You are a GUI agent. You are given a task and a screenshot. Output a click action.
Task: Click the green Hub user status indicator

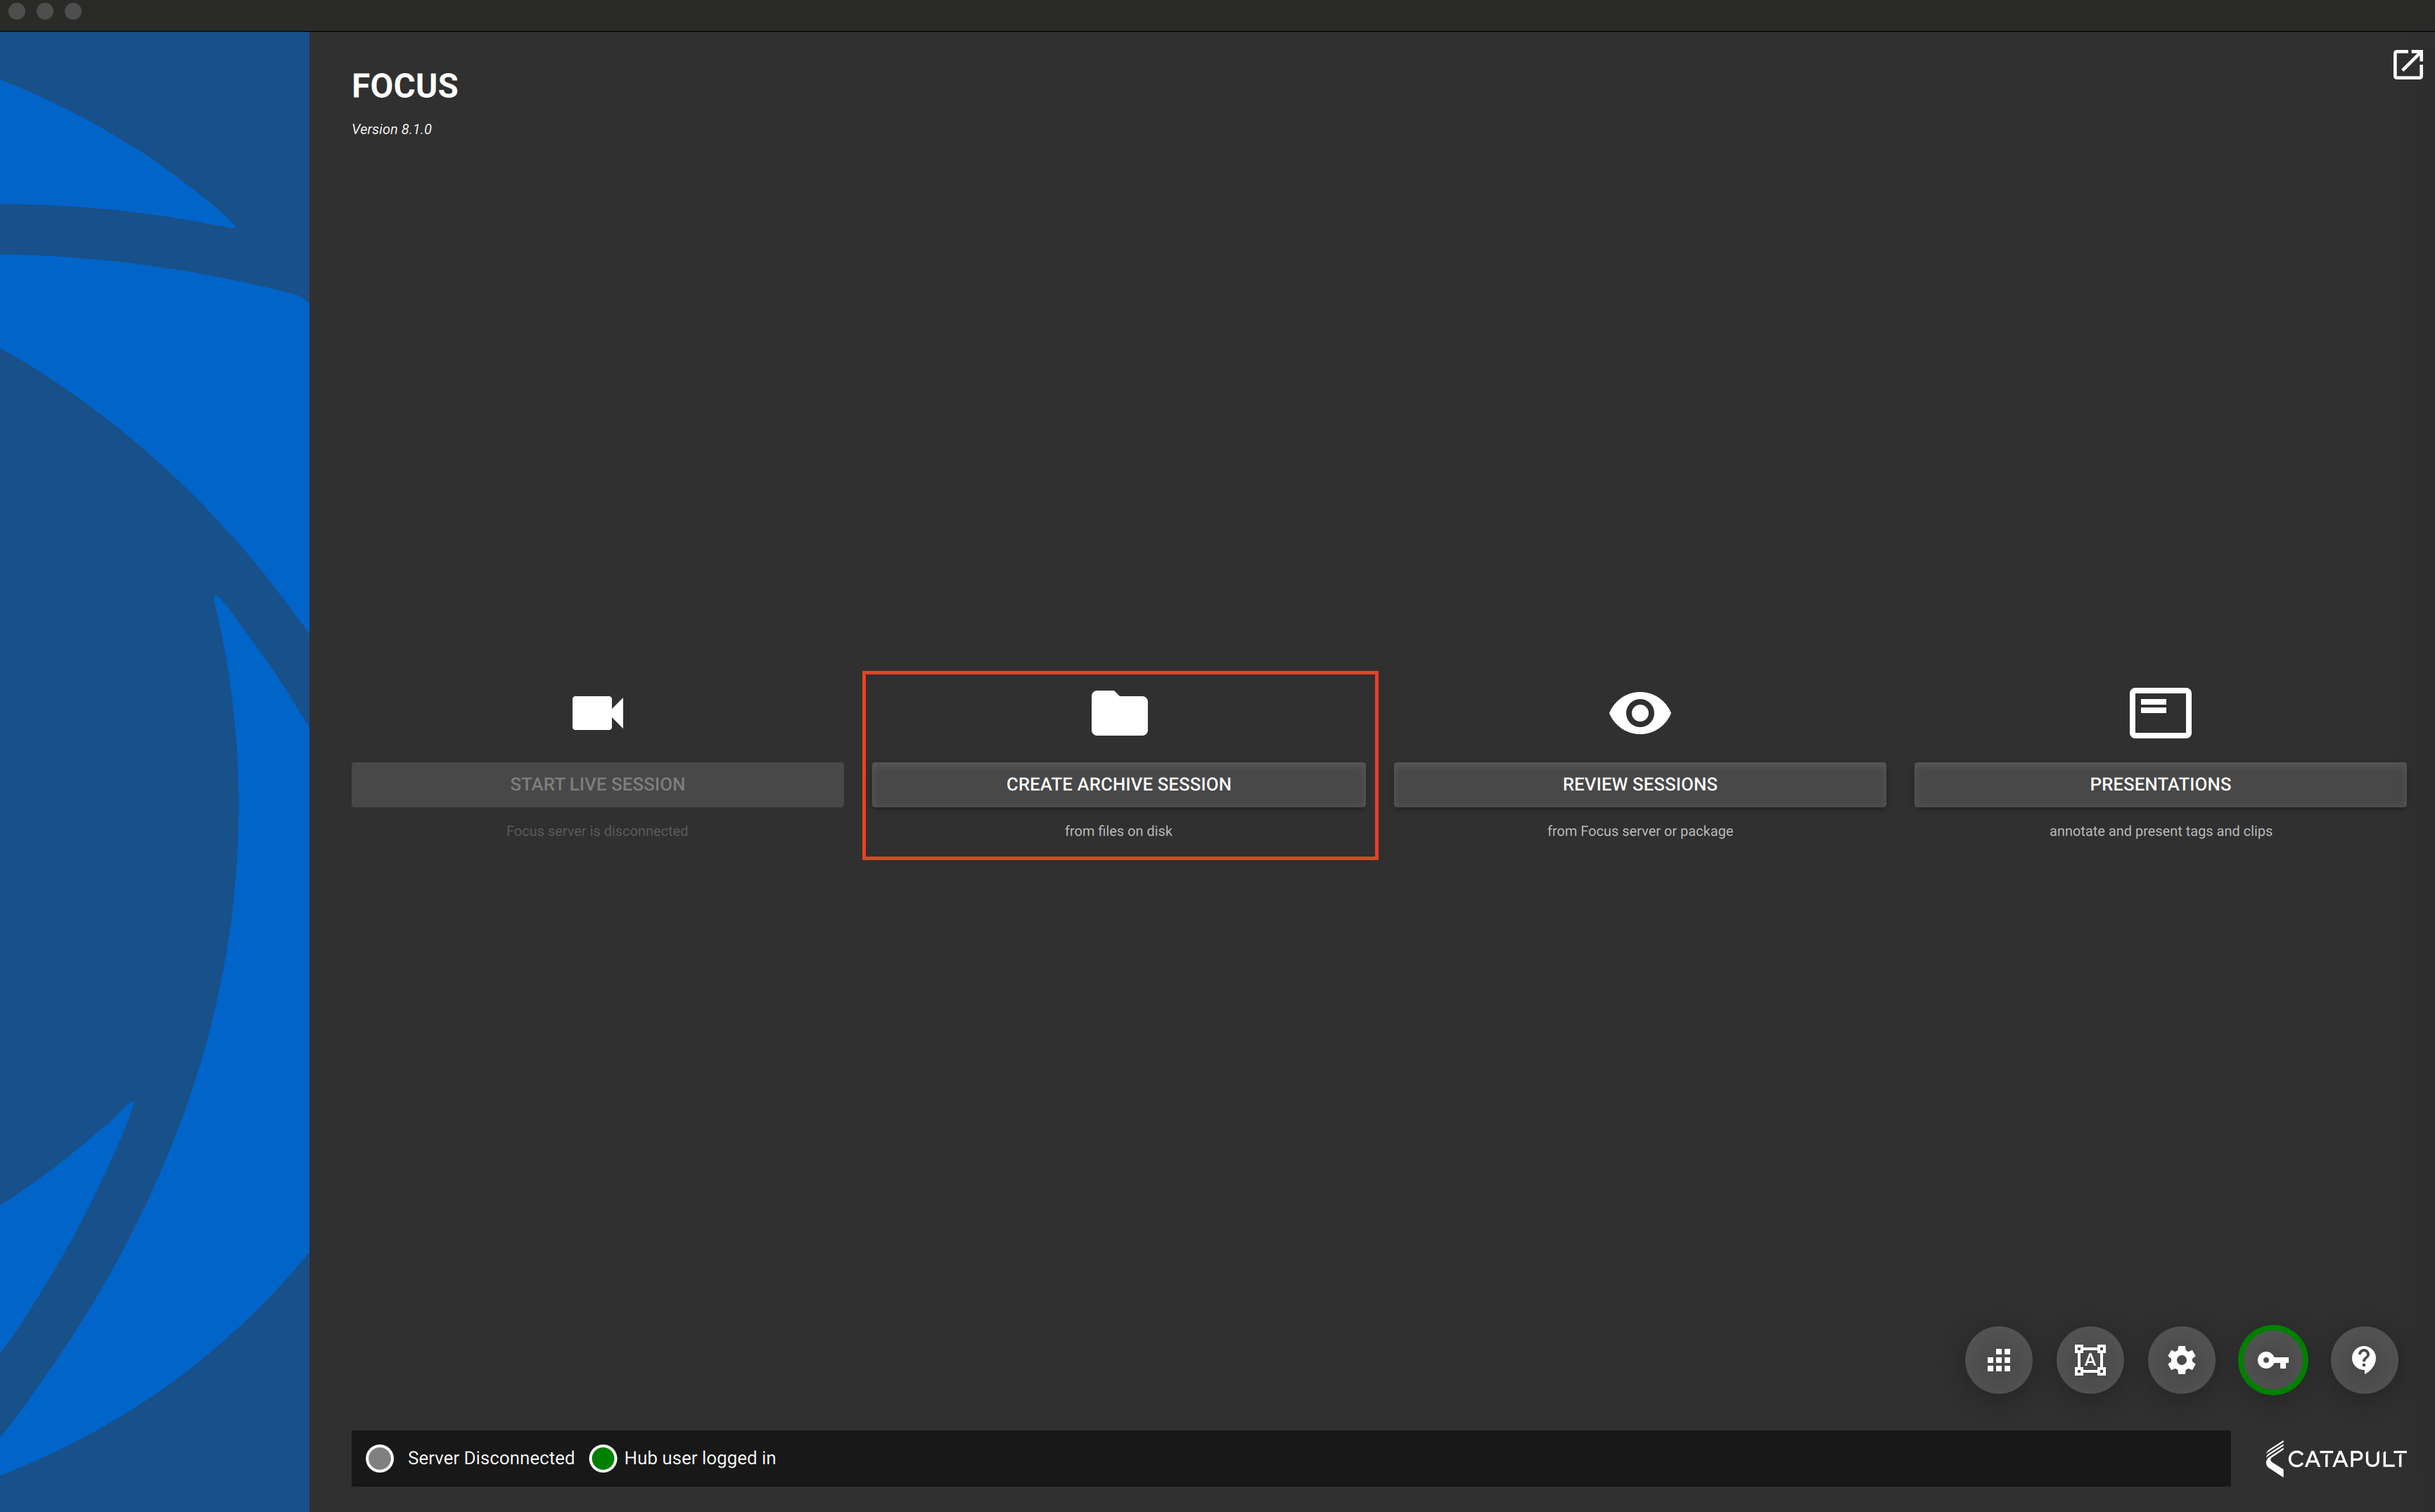[x=603, y=1458]
